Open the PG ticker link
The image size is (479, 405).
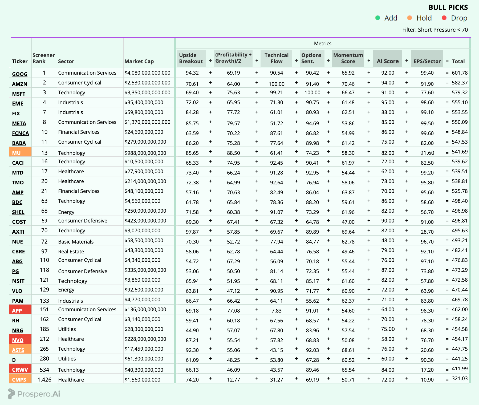click(15, 271)
